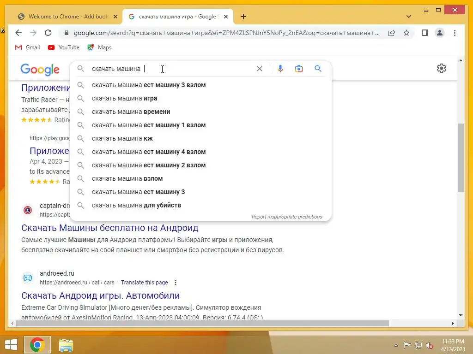Select the скачать машина игра Google tab
The image size is (473, 354).
pyautogui.click(x=178, y=17)
